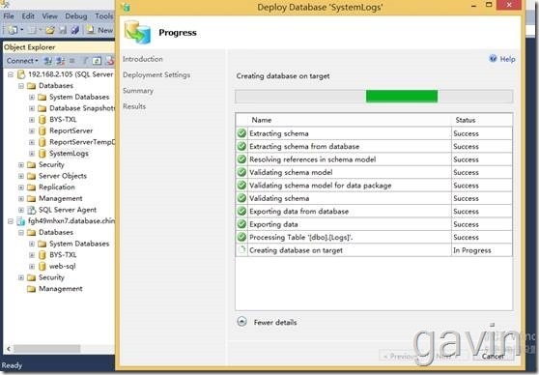This screenshot has width=539, height=375.
Task: Click the Stop icon in Object Explorer toolbar
Action: [x=71, y=61]
